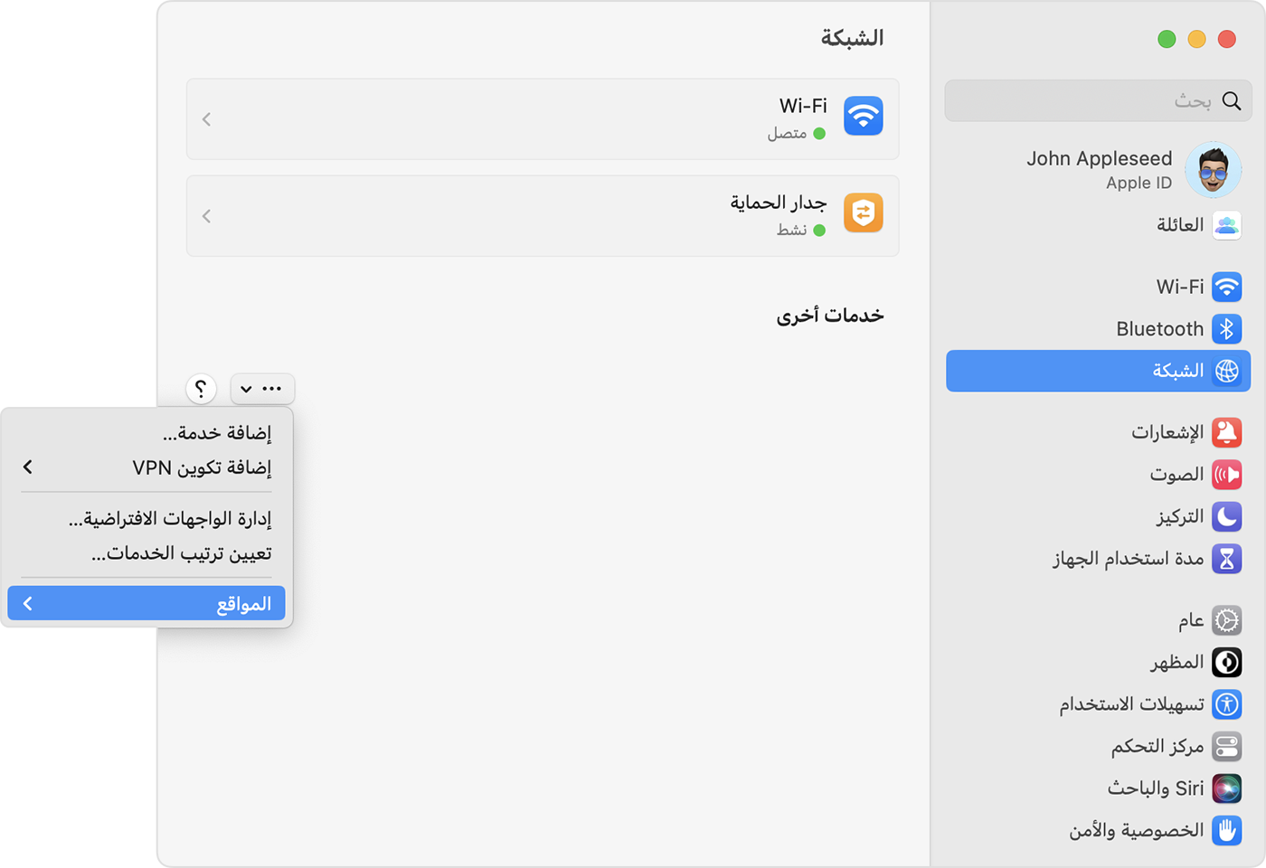
Task: Open the ellipsis actions dropdown button
Action: [262, 389]
